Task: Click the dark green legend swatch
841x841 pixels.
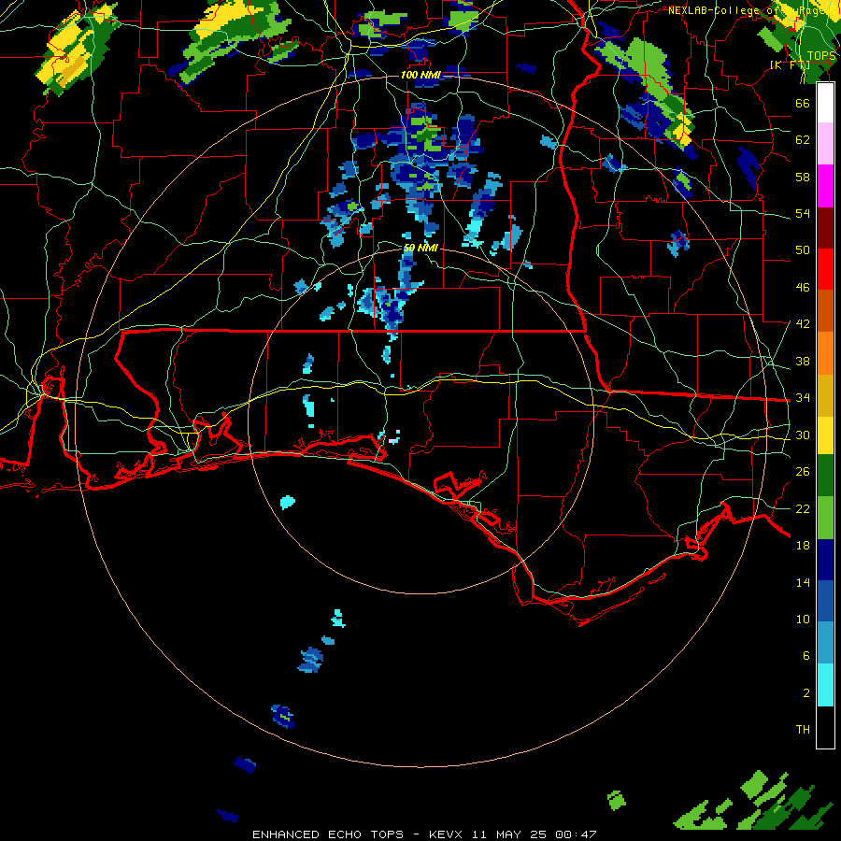Action: 825,476
